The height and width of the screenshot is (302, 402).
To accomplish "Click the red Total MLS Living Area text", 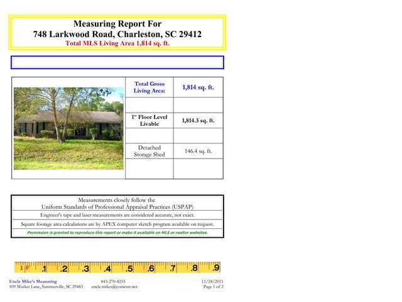I will point(117,43).
